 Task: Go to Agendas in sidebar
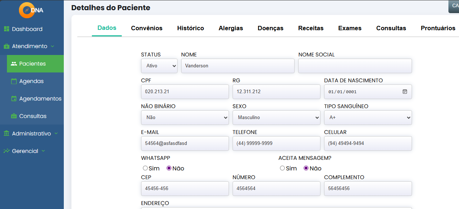click(31, 81)
